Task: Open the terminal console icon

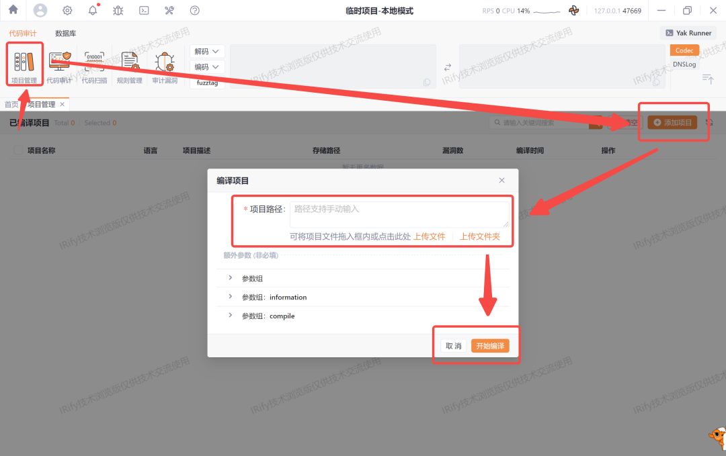Action: coord(144,10)
